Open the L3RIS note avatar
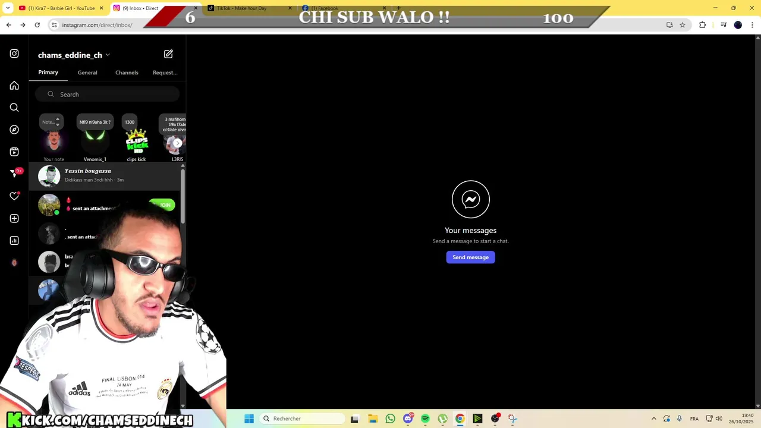The width and height of the screenshot is (761, 428). coord(175,144)
